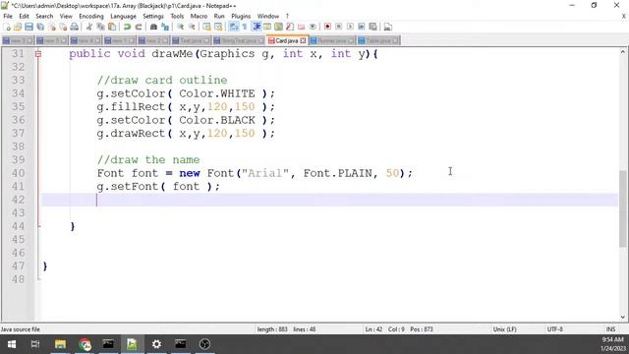Click the Close document toolbar icon

coord(52,27)
